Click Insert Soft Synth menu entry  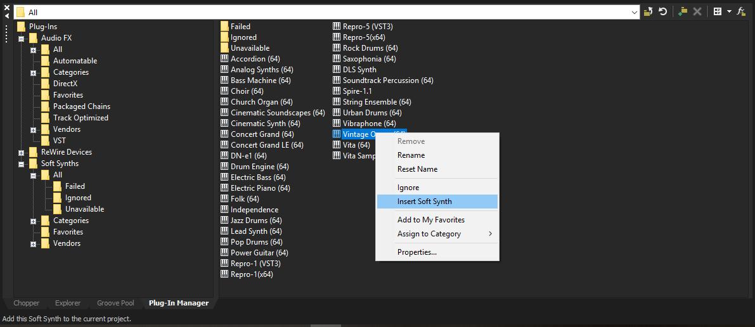tap(437, 202)
